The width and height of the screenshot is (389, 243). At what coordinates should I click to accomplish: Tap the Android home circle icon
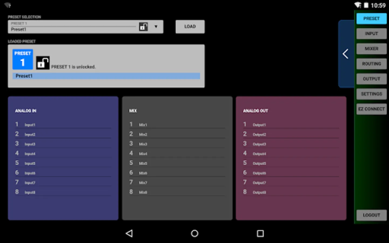tap(194, 233)
